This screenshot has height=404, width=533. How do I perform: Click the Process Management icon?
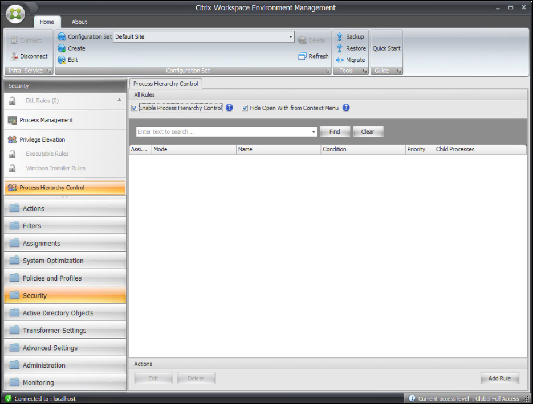tap(12, 120)
